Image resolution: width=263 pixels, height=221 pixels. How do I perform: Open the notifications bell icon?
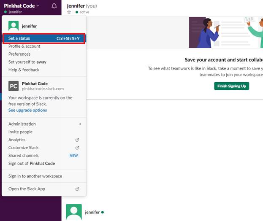tap(54, 6)
